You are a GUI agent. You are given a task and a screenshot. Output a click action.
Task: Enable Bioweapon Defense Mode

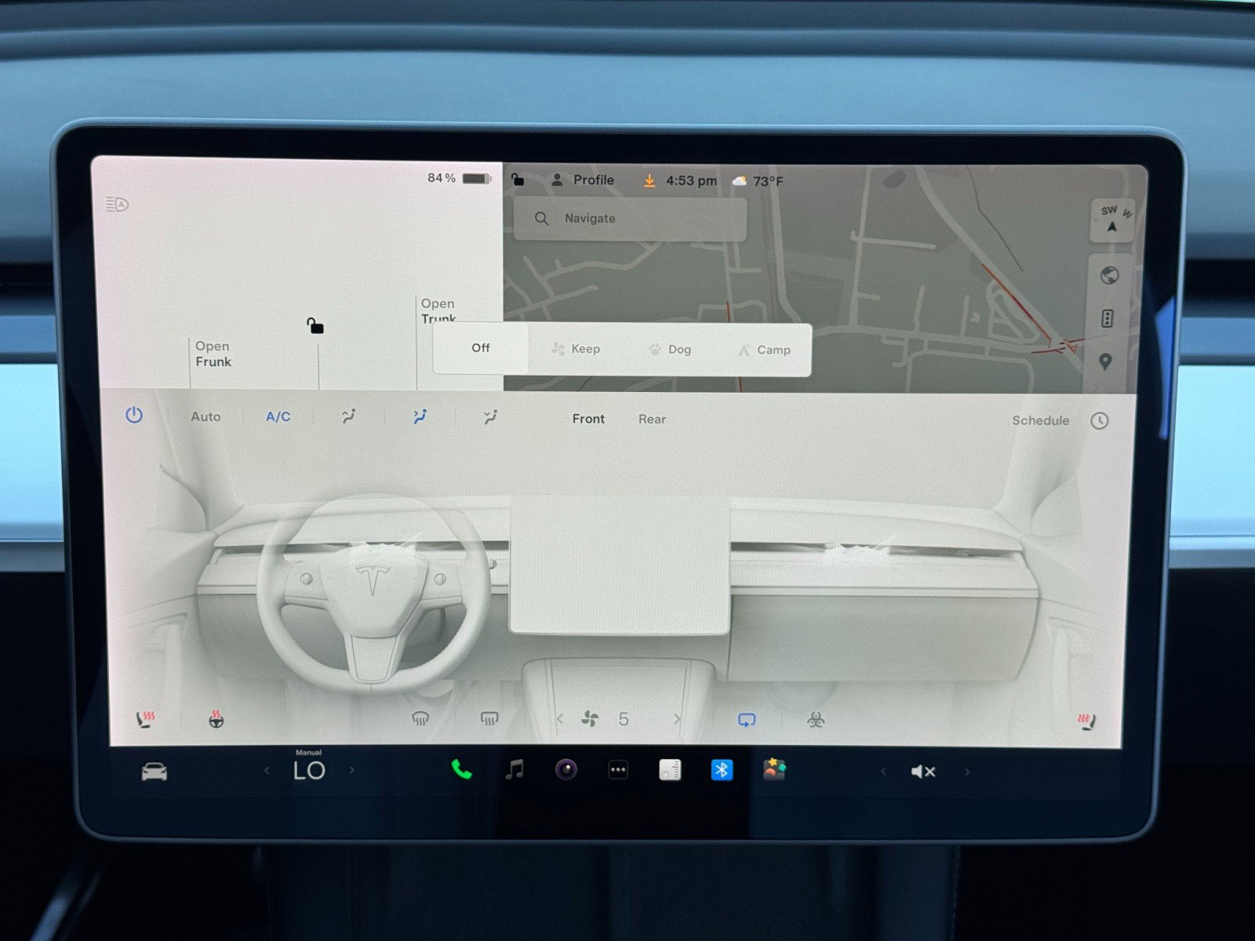[816, 718]
